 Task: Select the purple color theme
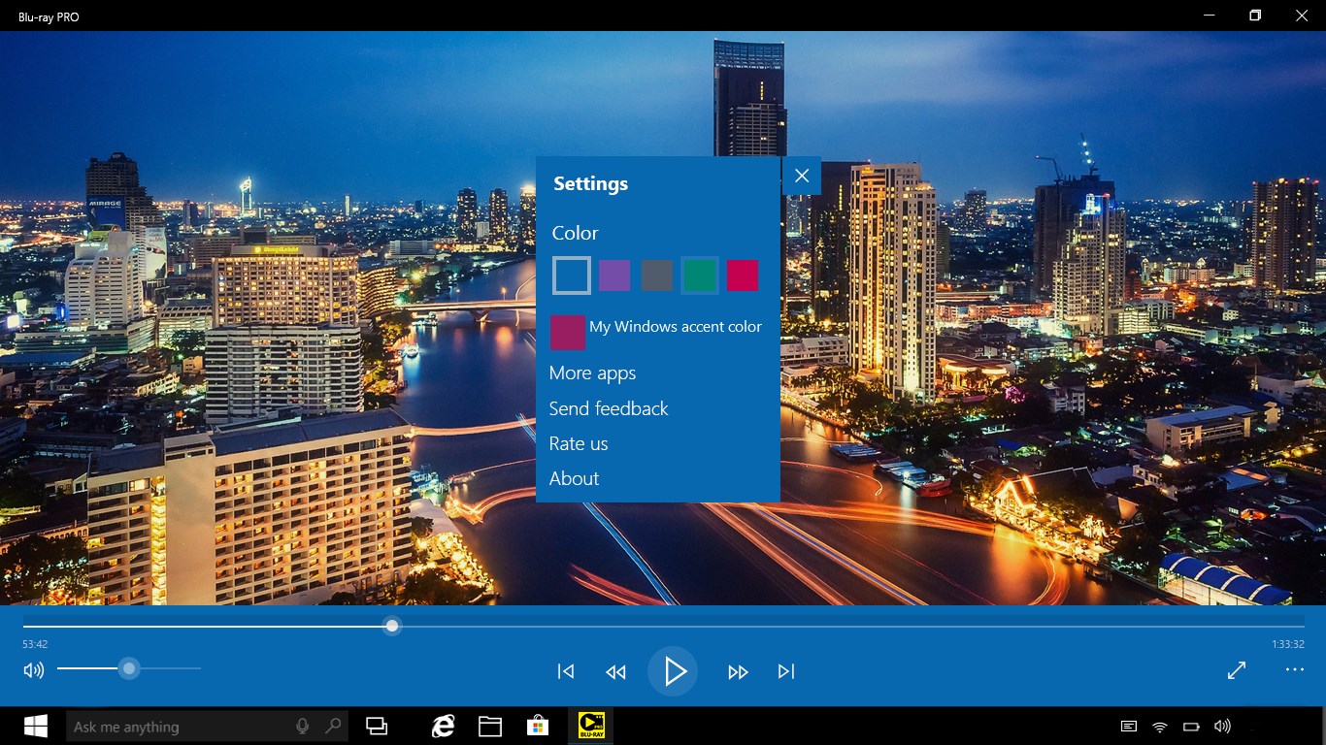tap(613, 275)
